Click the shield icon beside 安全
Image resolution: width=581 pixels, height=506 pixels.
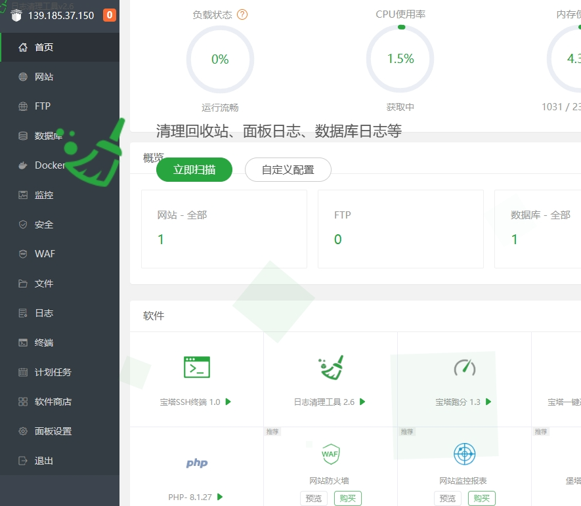pyautogui.click(x=23, y=224)
